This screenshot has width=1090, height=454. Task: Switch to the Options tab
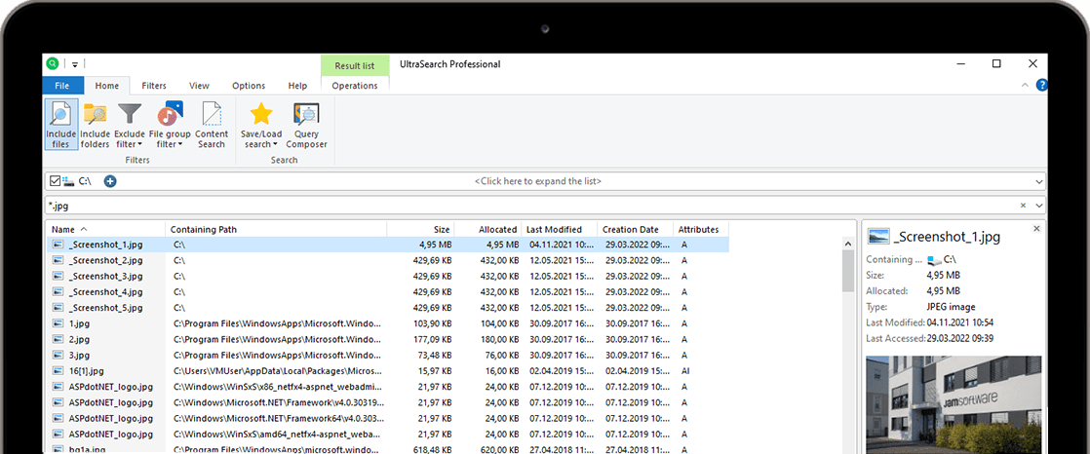click(249, 86)
